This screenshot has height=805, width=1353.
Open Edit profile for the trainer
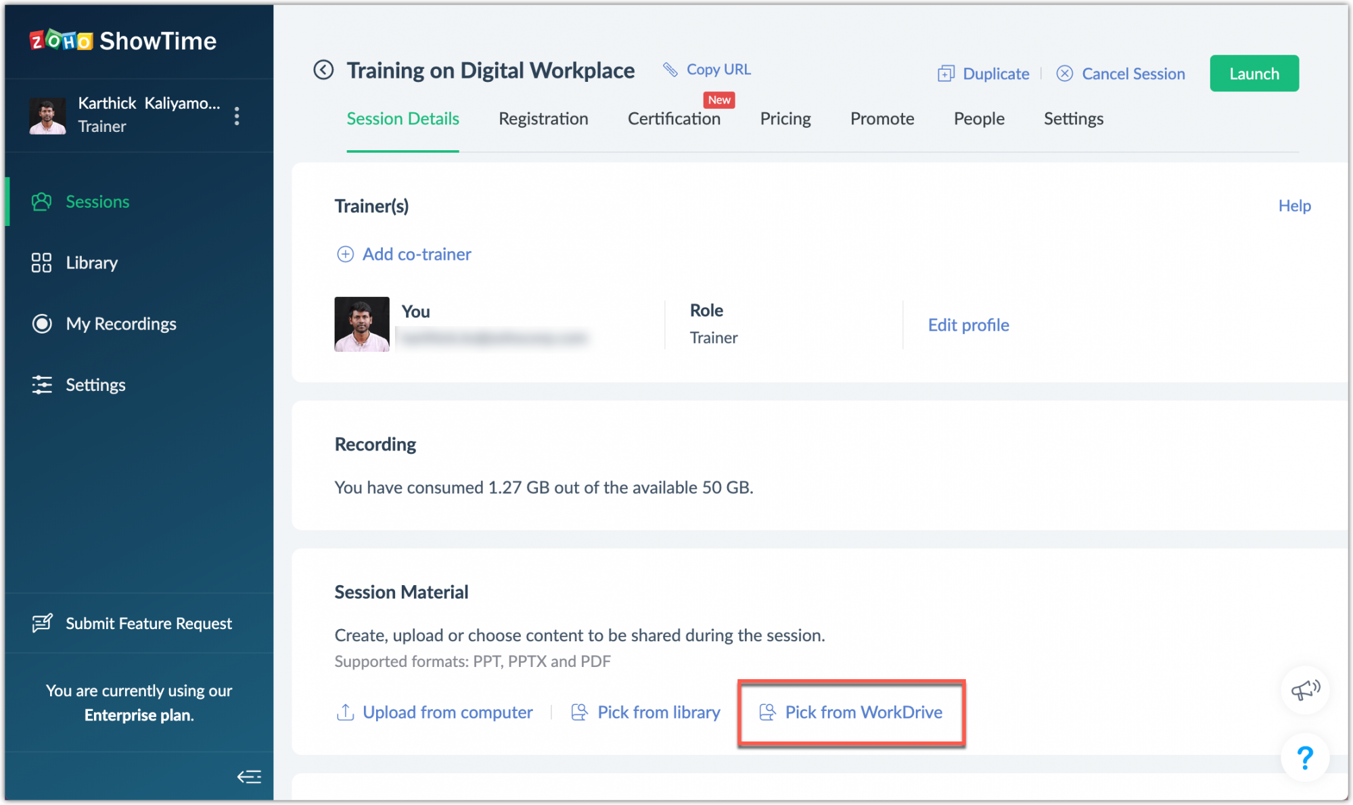pos(968,325)
